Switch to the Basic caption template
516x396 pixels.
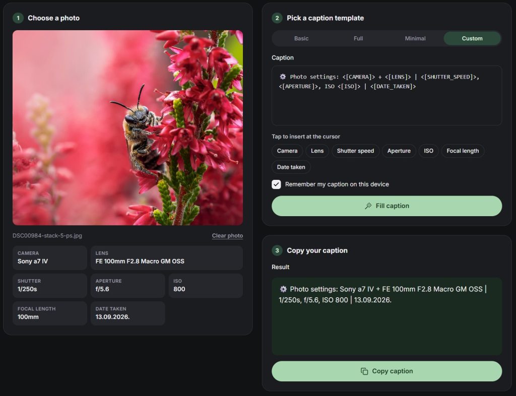(301, 38)
